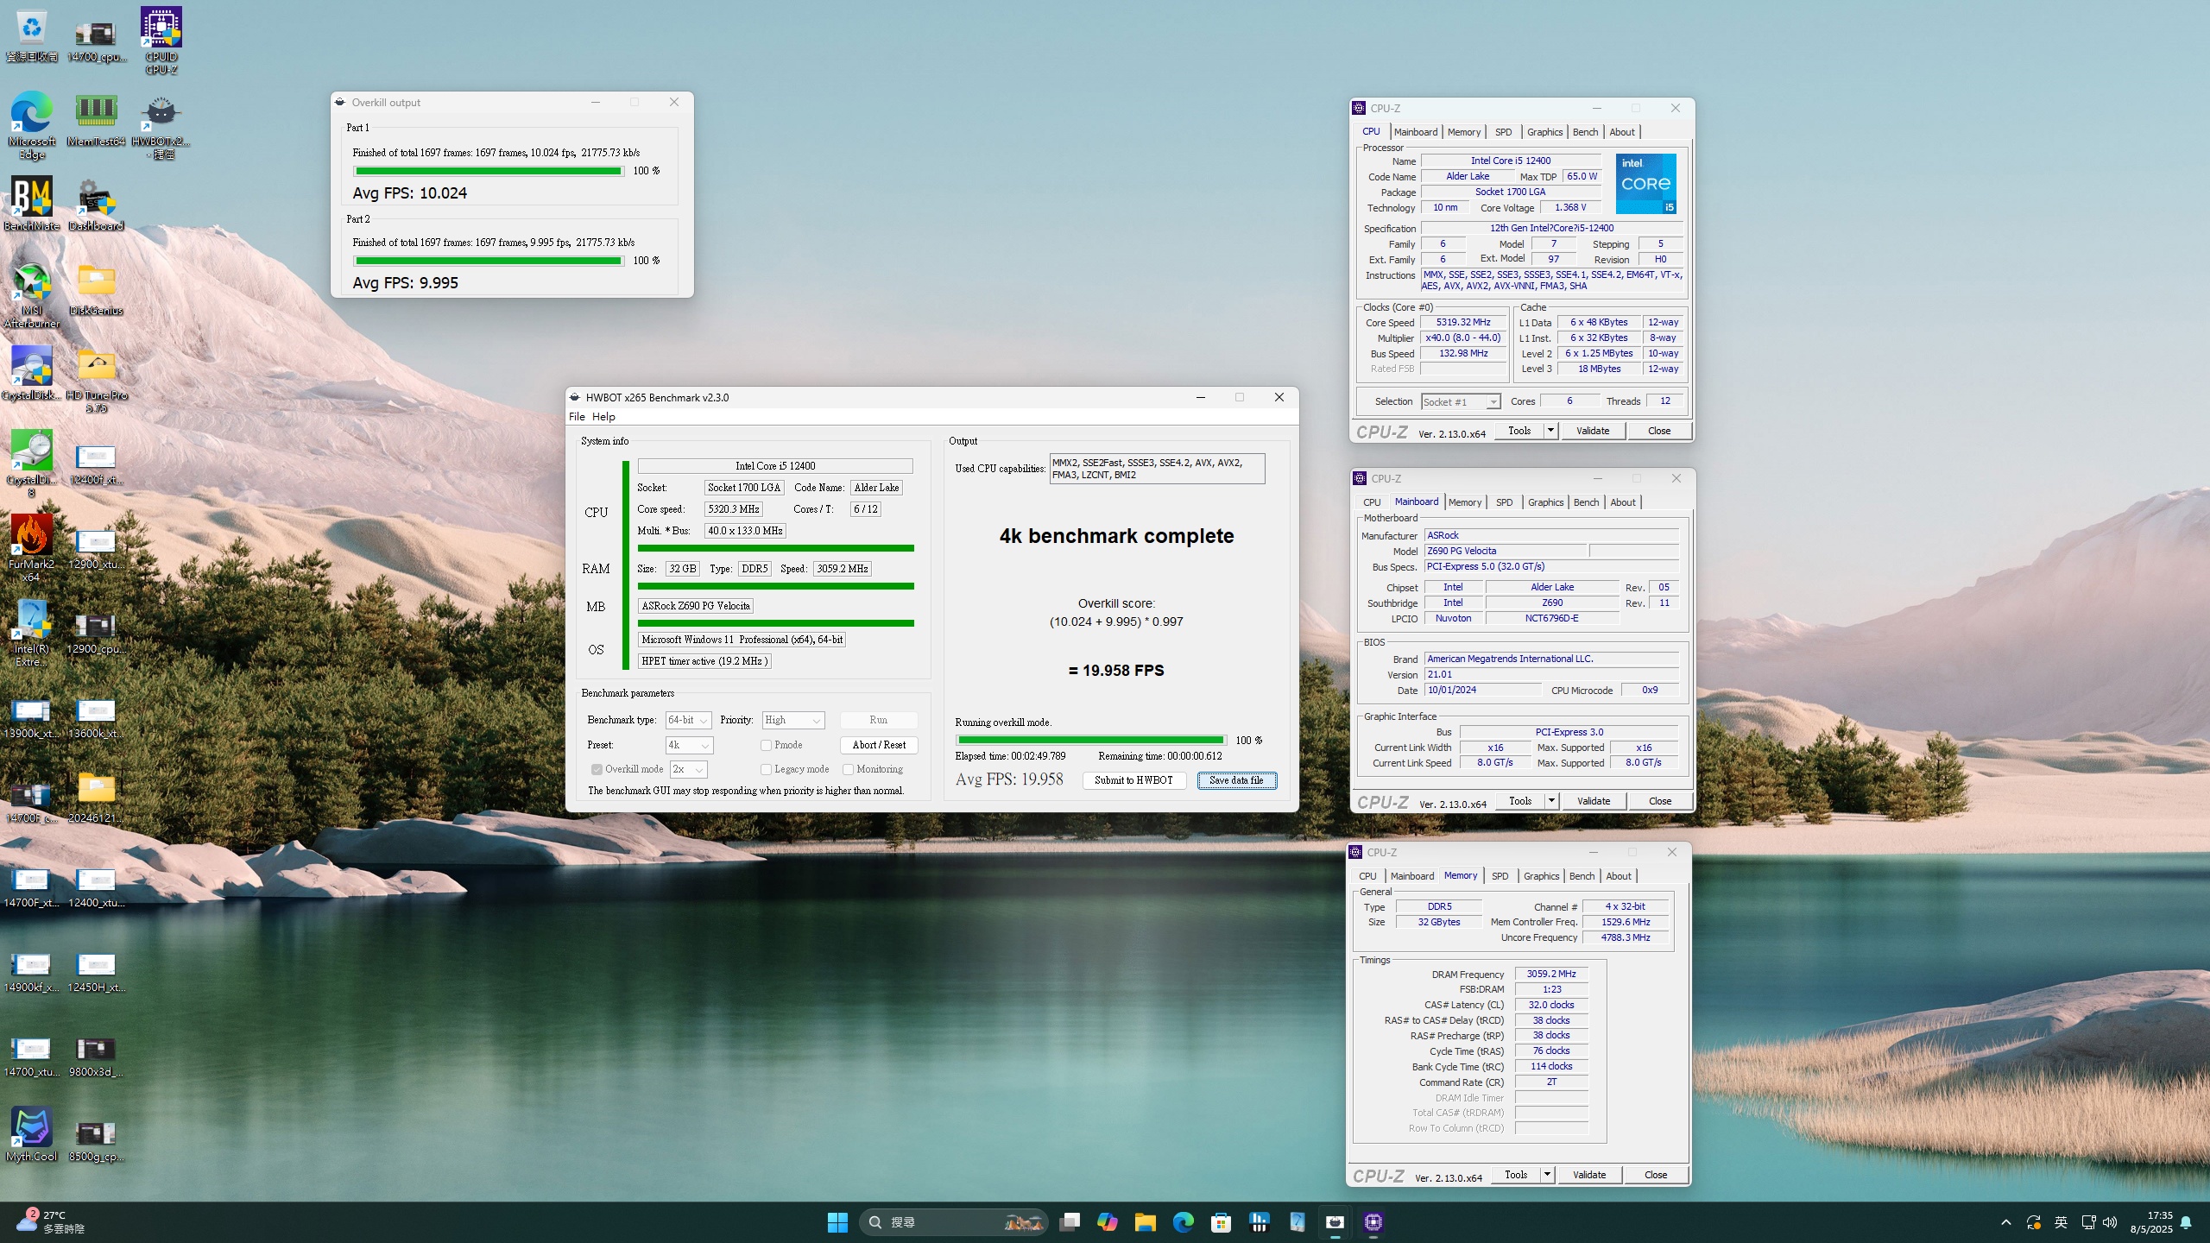Open the Recycle Bin on the desktop
Image resolution: width=2210 pixels, height=1243 pixels.
pos(32,35)
